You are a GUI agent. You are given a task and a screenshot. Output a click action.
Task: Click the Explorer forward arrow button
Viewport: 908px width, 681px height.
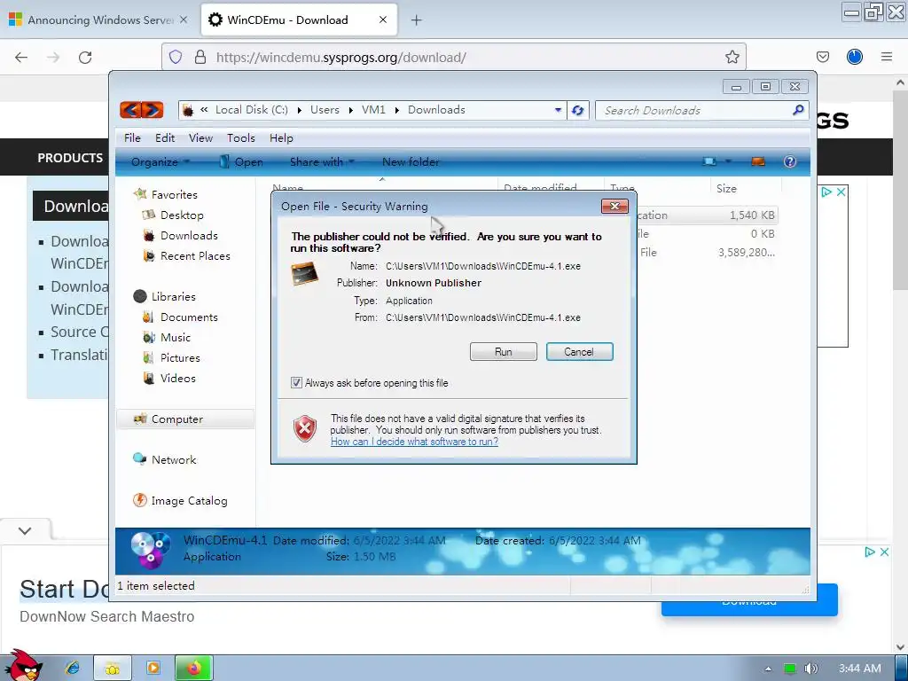(x=153, y=109)
